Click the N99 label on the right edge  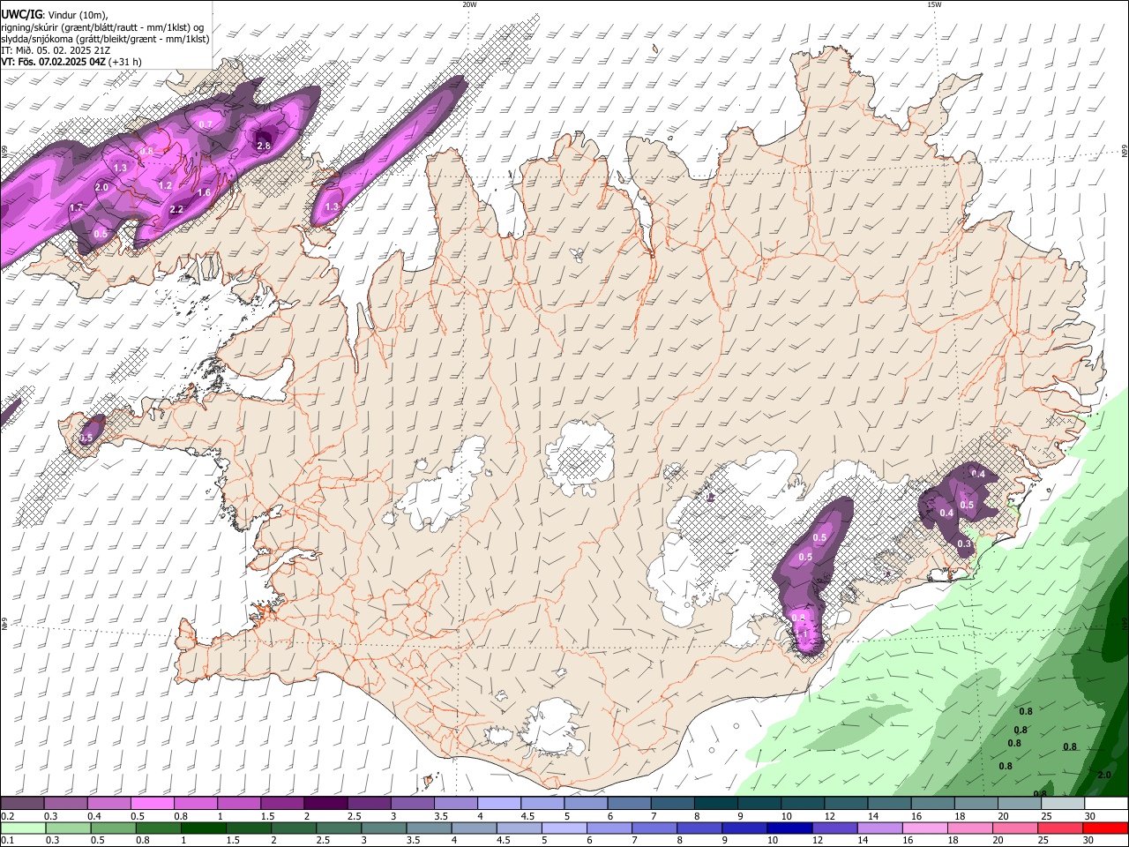(x=1125, y=151)
